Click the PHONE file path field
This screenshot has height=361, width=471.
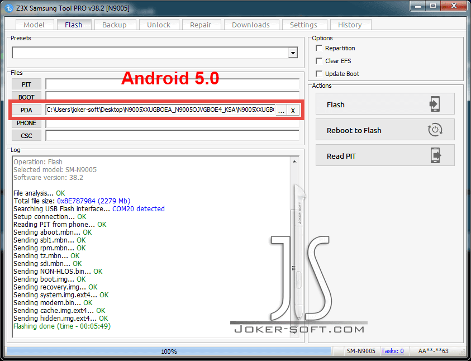(x=173, y=123)
